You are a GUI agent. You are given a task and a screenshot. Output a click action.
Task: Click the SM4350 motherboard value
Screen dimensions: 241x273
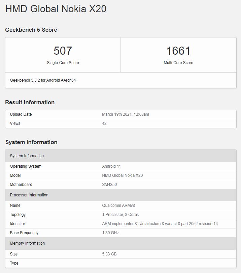109,185
